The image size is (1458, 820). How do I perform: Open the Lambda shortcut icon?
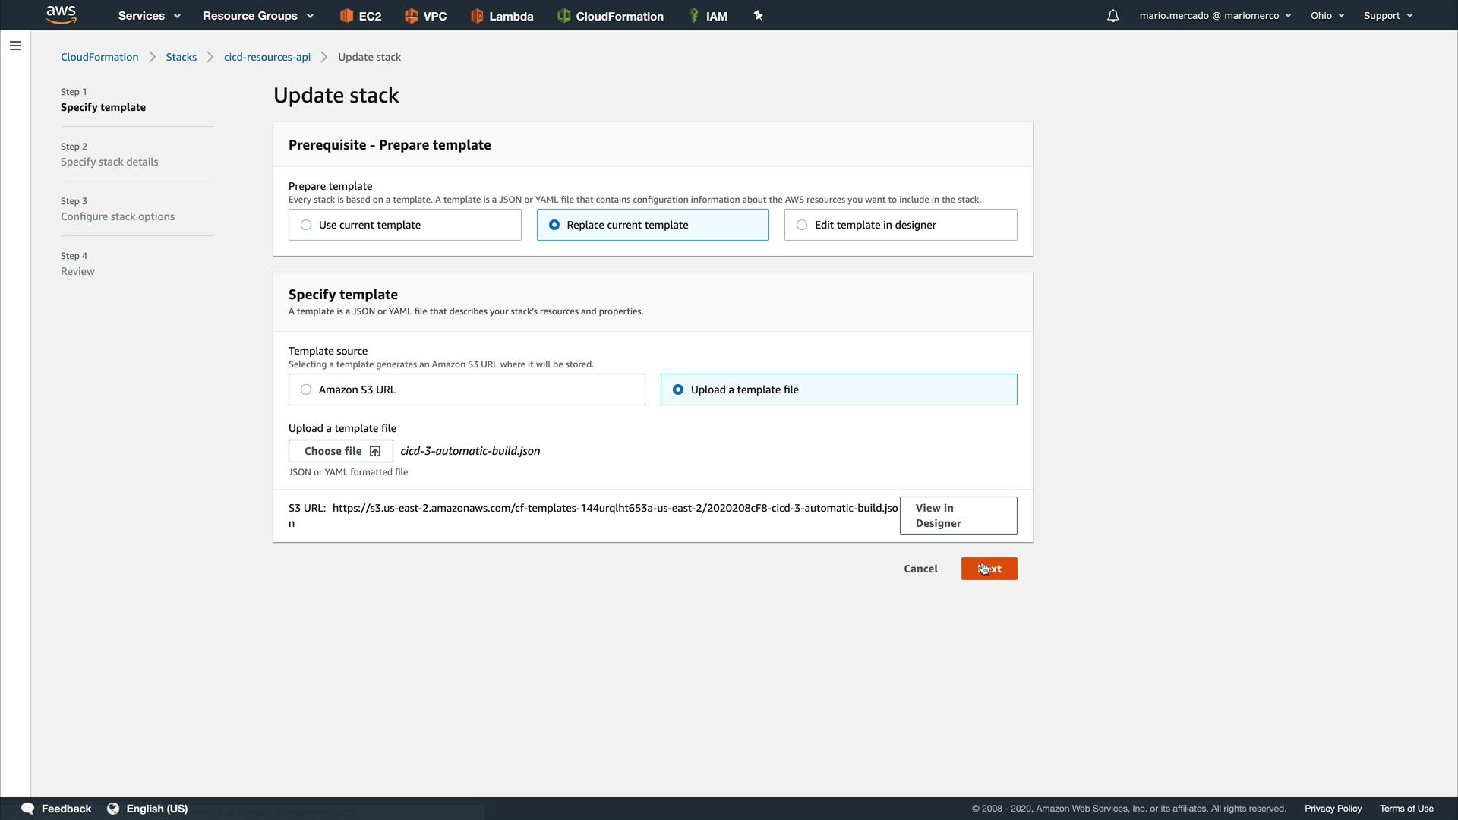(x=477, y=16)
